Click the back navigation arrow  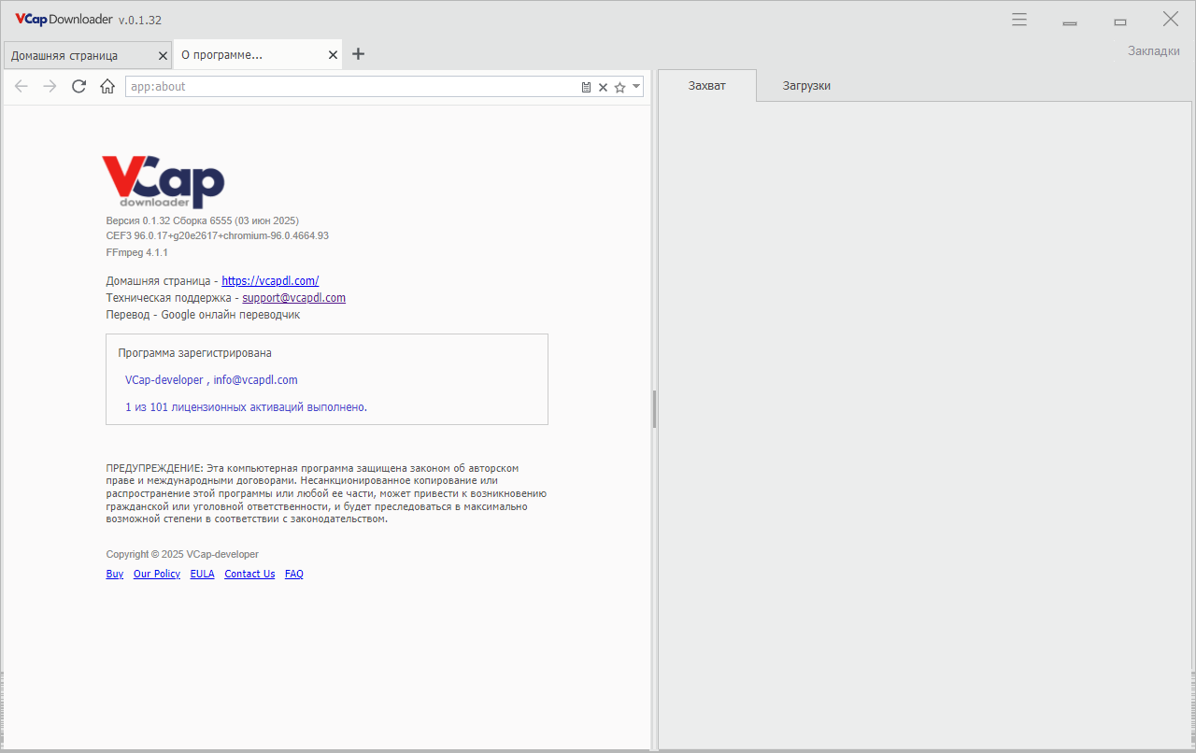pyautogui.click(x=21, y=87)
